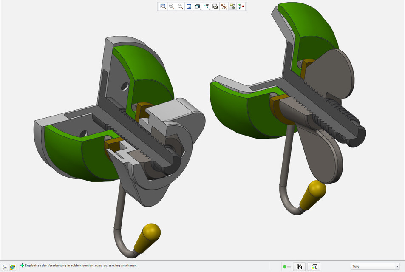
Task: Click the green regeneration status indicator
Action: click(x=285, y=266)
